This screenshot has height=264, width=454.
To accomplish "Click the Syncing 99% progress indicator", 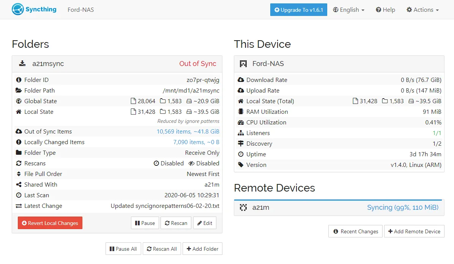I will 403,208.
